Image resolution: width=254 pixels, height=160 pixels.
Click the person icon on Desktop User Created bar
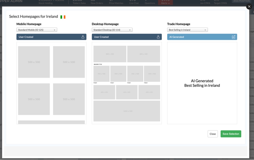(158, 37)
